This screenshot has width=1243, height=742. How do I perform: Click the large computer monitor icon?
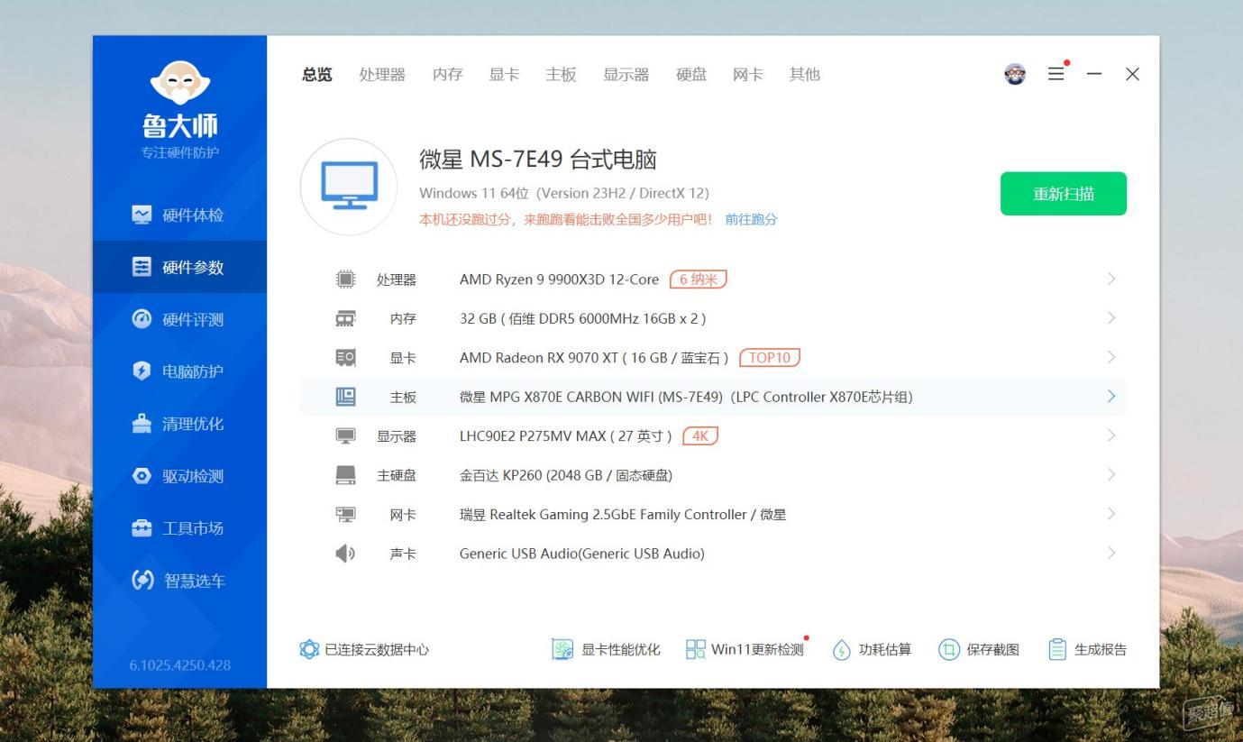pos(349,187)
